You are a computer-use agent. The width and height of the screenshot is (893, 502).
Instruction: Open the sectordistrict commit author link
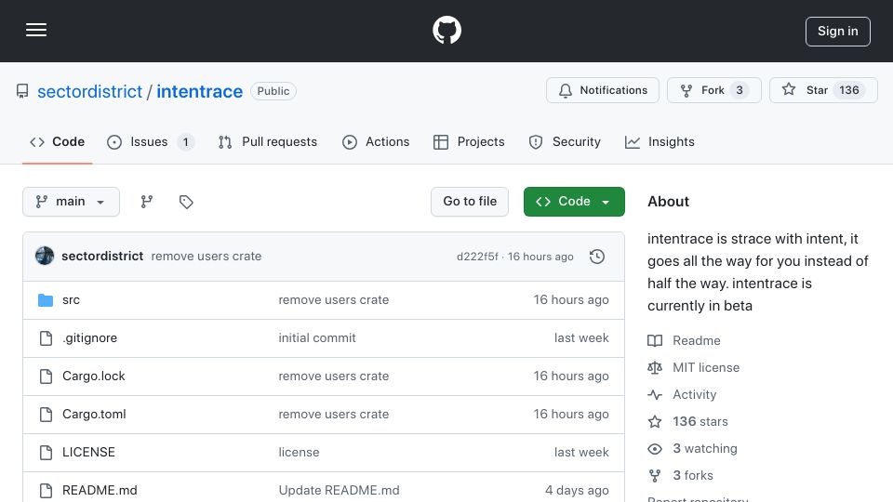point(102,257)
